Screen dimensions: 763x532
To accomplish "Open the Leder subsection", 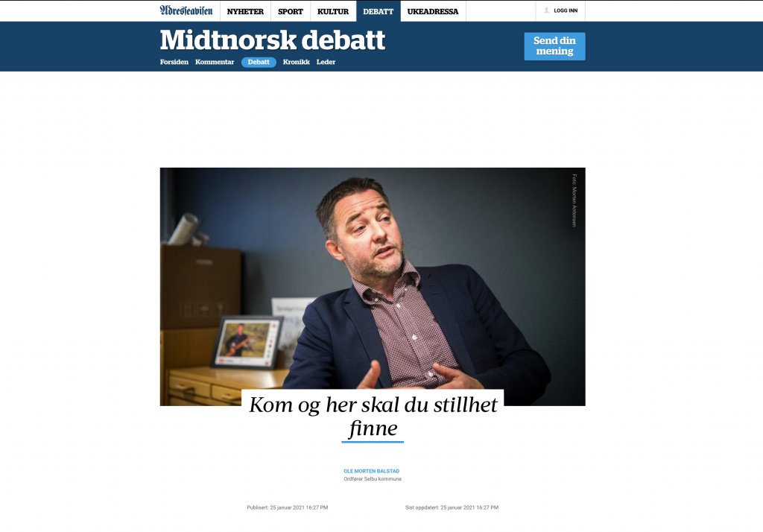I will (326, 63).
